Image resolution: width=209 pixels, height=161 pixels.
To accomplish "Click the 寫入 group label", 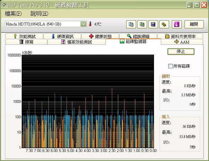I will pyautogui.click(x=166, y=117).
